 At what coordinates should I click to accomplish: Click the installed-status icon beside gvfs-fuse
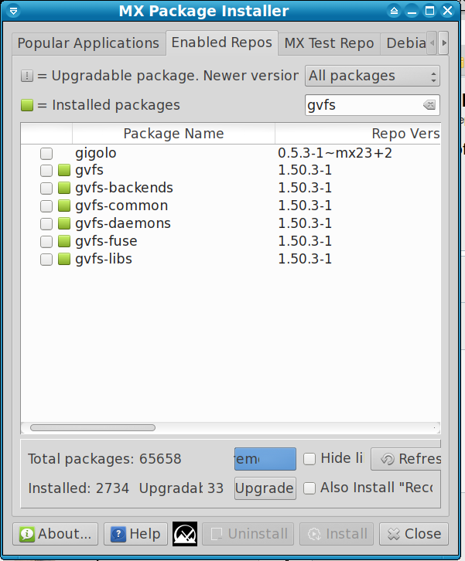coord(64,241)
